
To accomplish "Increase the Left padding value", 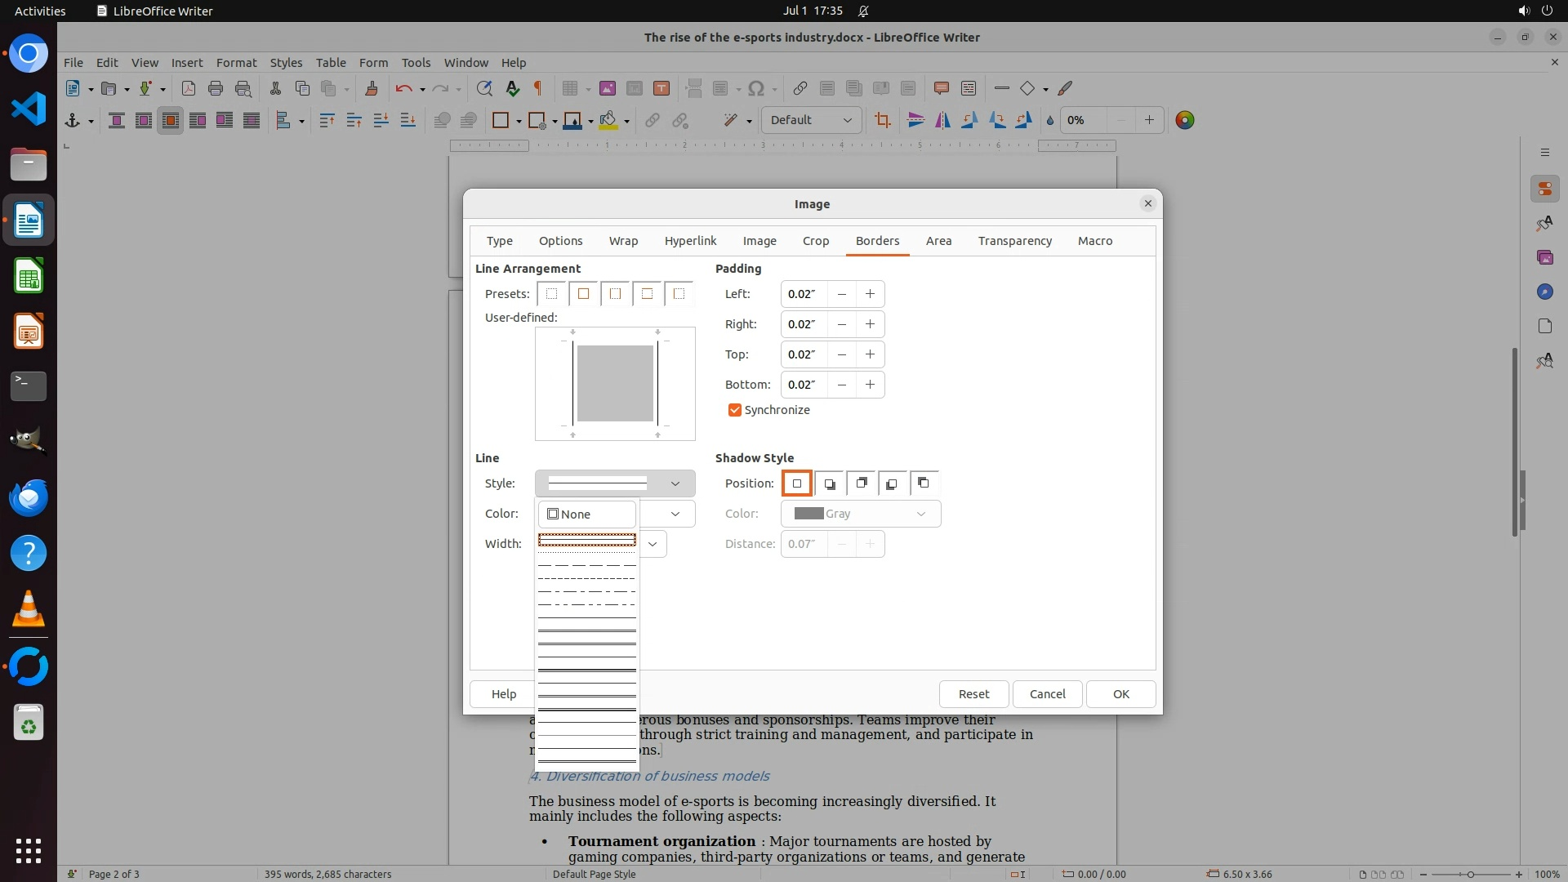I will [x=870, y=294].
